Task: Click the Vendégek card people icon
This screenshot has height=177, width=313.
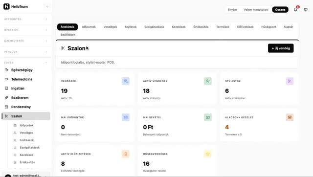Action: 126,81
